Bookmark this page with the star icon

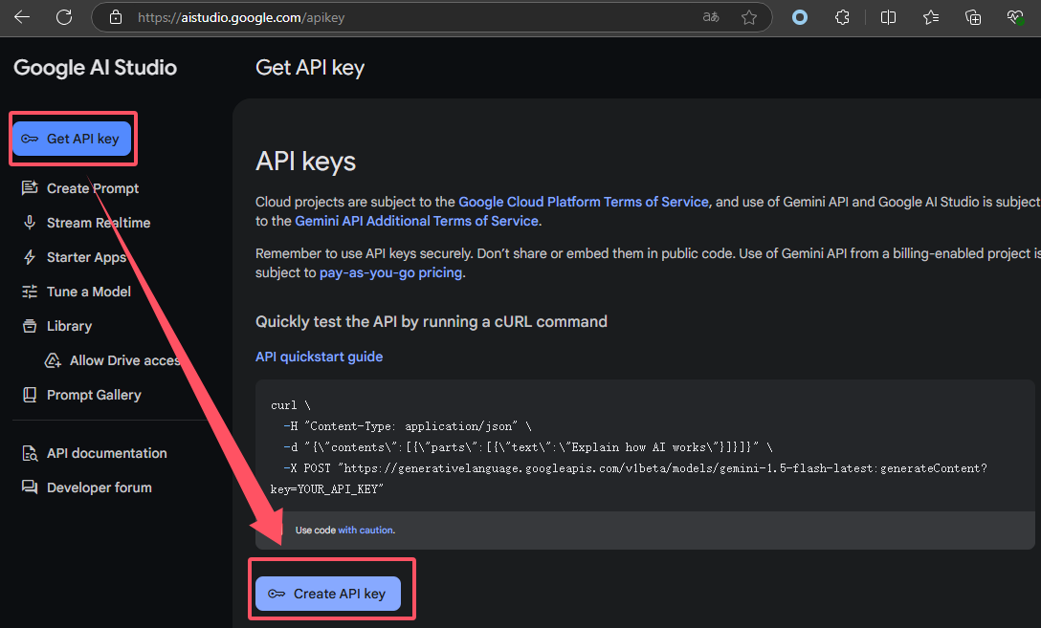tap(749, 17)
